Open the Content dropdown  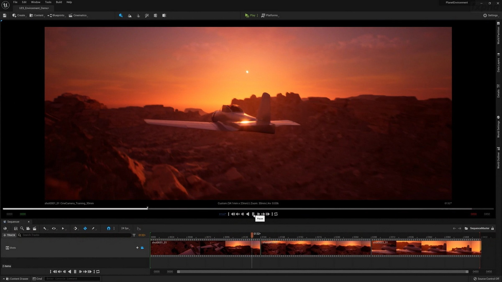(37, 15)
